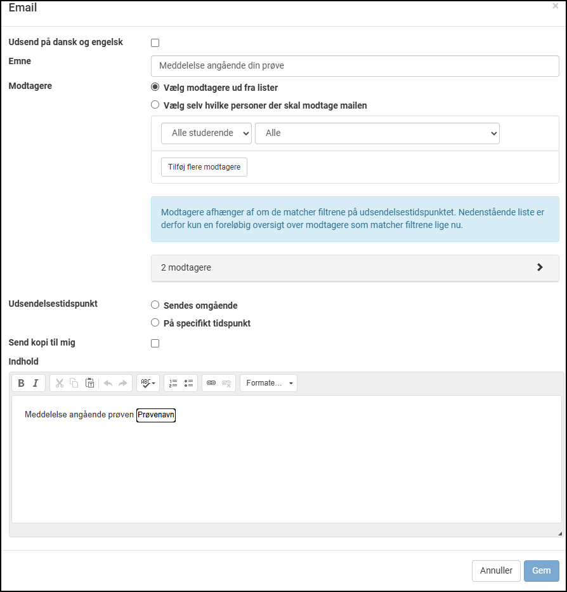Image resolution: width=567 pixels, height=592 pixels.
Task: Click the 'Emne' subject input field
Action: tap(355, 66)
